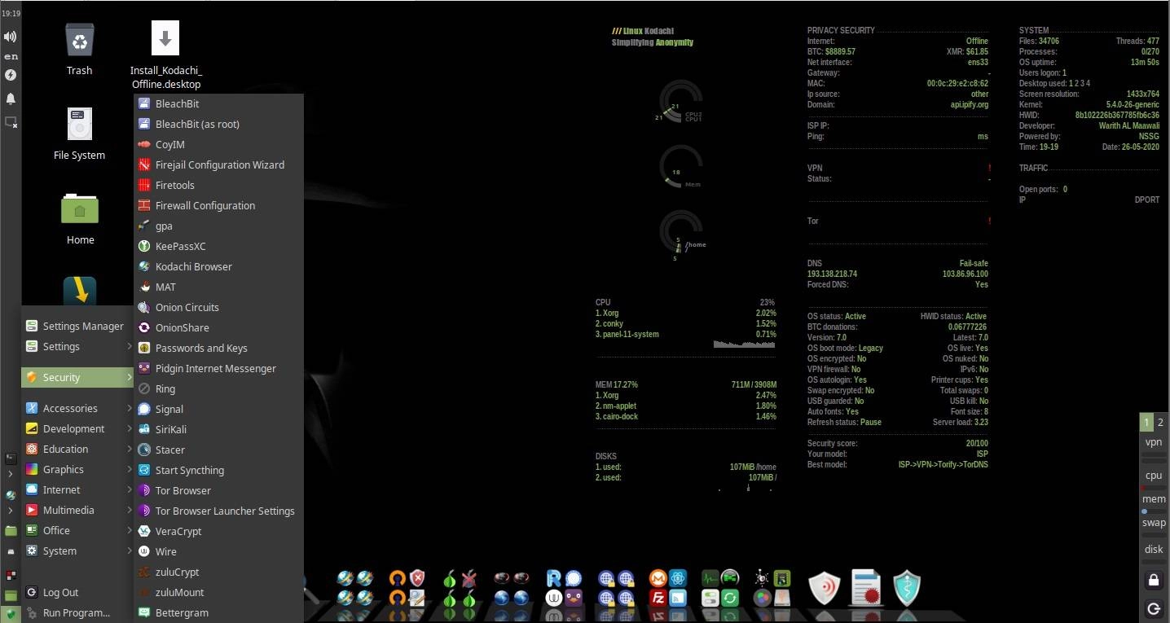Click the Tor Browser icon in the submenu
This screenshot has height=623, width=1170.
pos(144,491)
